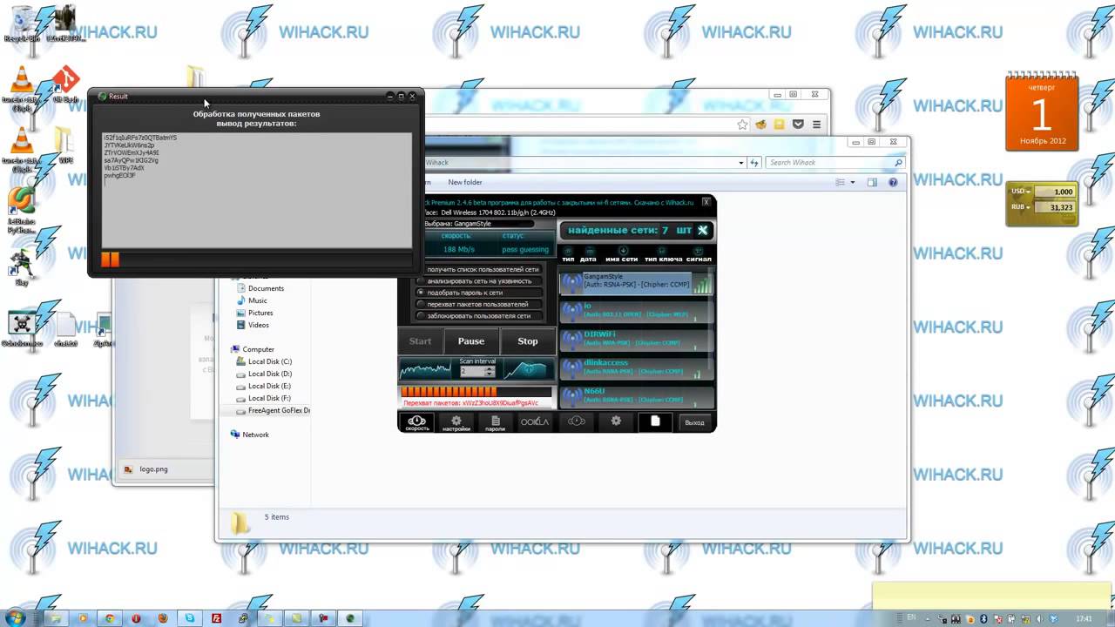The width and height of the screenshot is (1115, 627).
Task: Select Local Disk (E:) in sidebar
Action: point(264,386)
